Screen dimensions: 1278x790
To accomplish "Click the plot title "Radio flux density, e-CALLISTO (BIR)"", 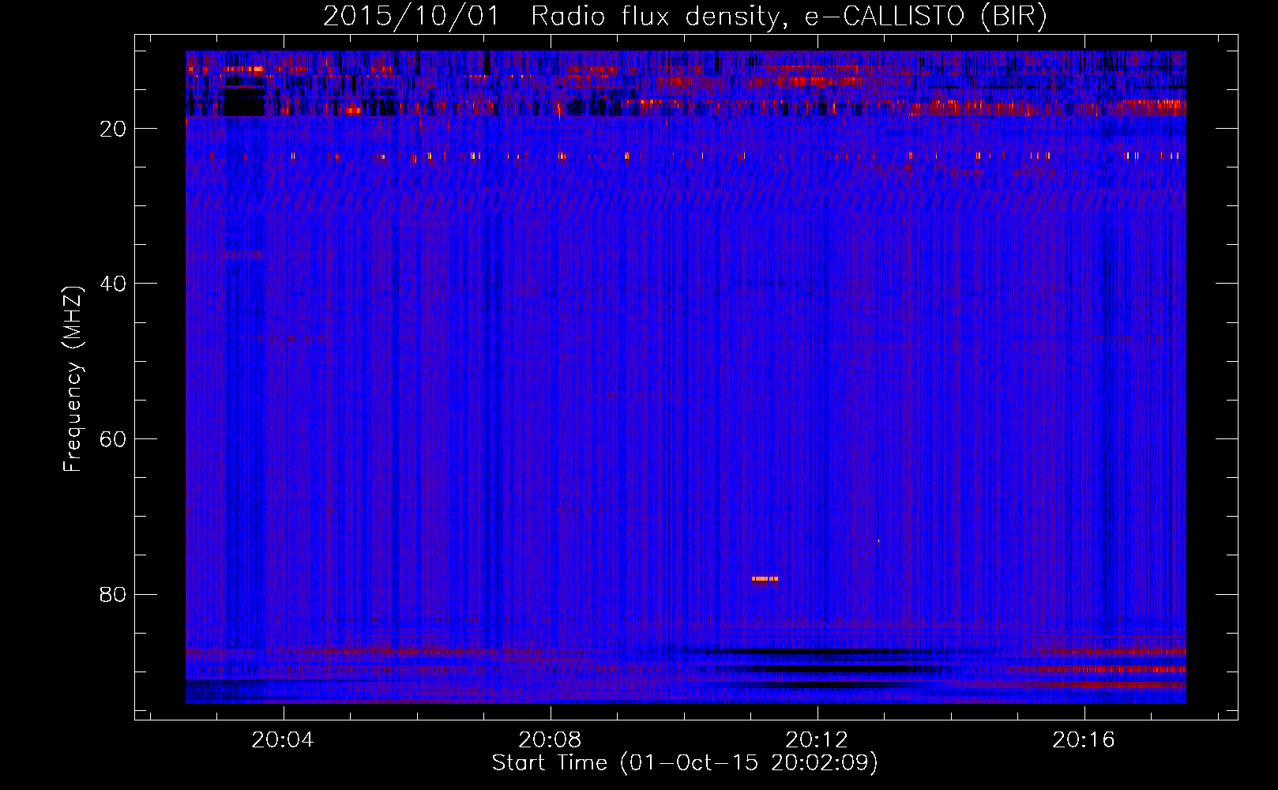I will [x=788, y=17].
